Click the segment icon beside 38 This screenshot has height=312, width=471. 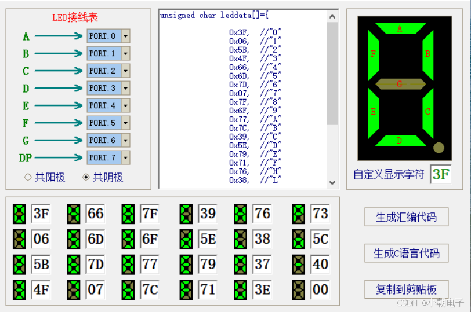point(240,239)
